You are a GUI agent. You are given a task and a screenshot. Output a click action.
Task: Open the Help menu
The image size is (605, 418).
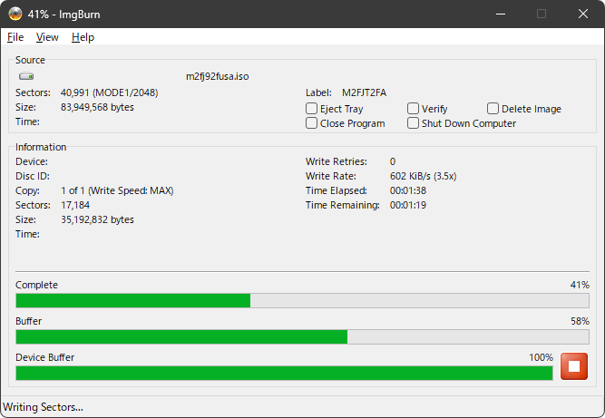pyautogui.click(x=83, y=37)
